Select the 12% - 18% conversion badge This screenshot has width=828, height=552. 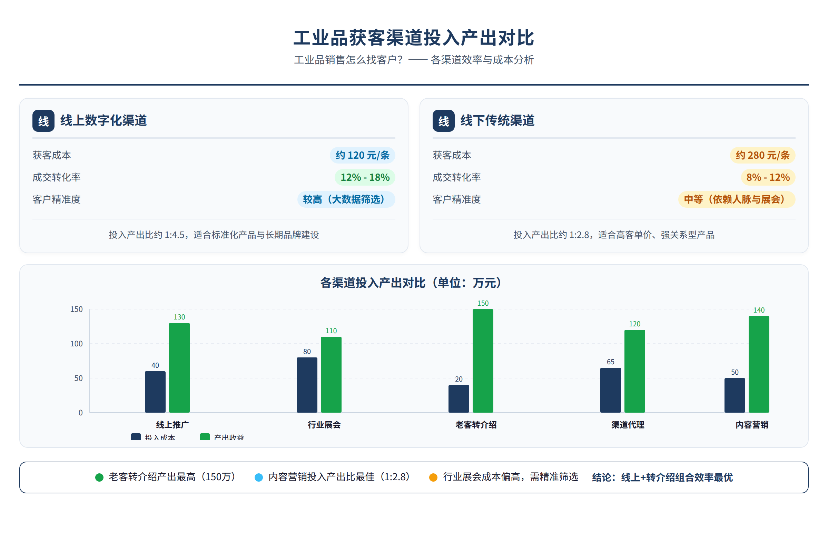pyautogui.click(x=365, y=177)
